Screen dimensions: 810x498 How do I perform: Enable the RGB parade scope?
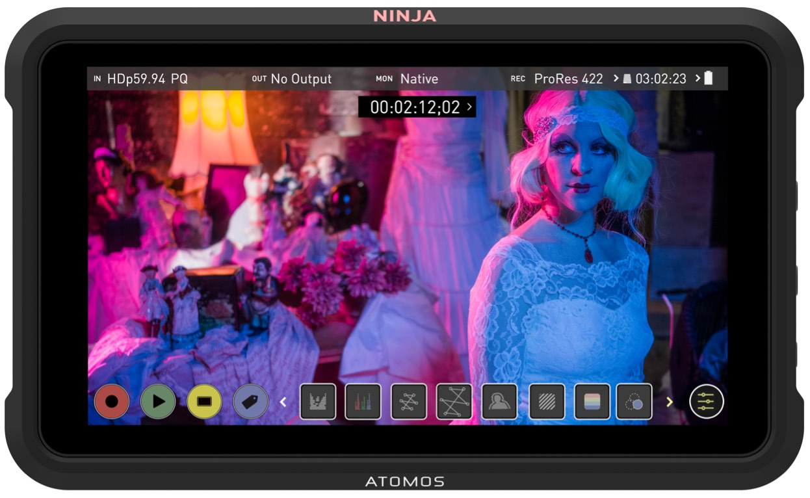(363, 402)
